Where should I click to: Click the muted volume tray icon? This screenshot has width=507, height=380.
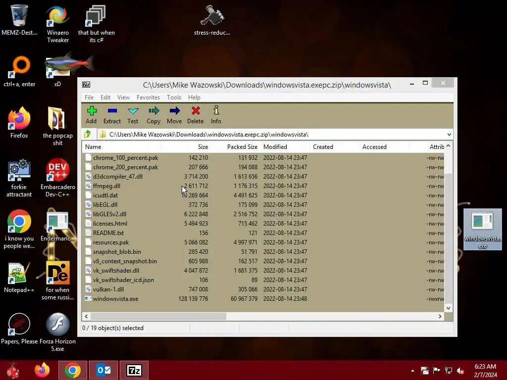(460, 371)
